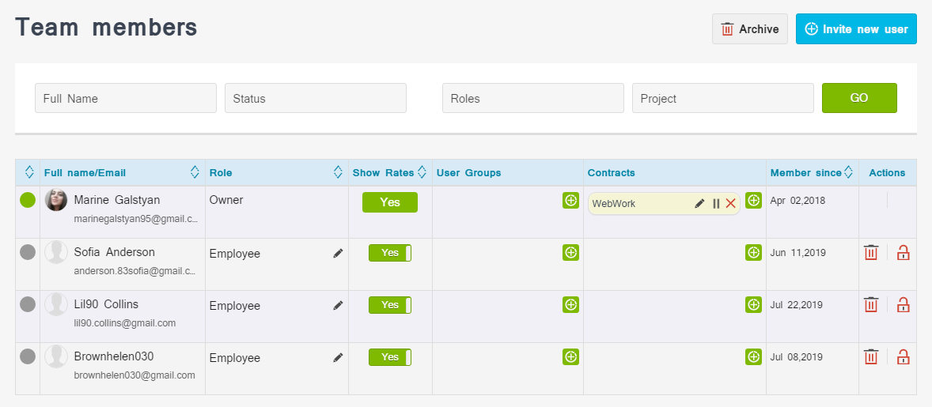
Task: Add contract for Sofia Anderson
Action: point(754,253)
